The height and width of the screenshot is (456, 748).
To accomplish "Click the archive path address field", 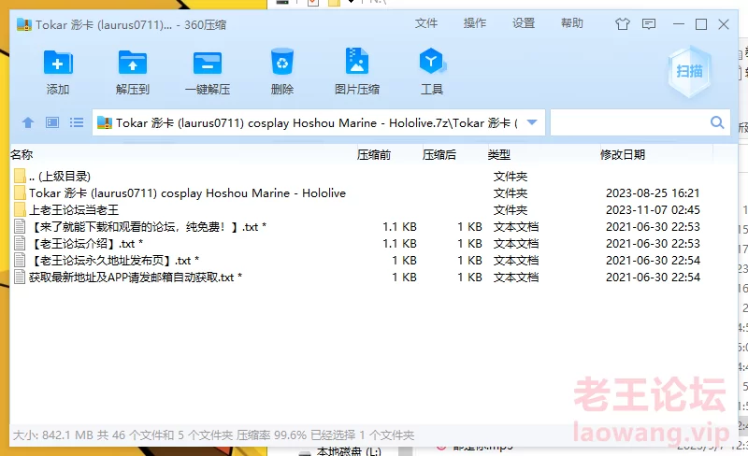I will point(319,122).
